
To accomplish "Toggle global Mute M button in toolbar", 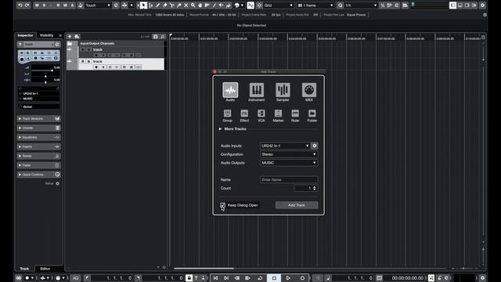I will [37, 5].
